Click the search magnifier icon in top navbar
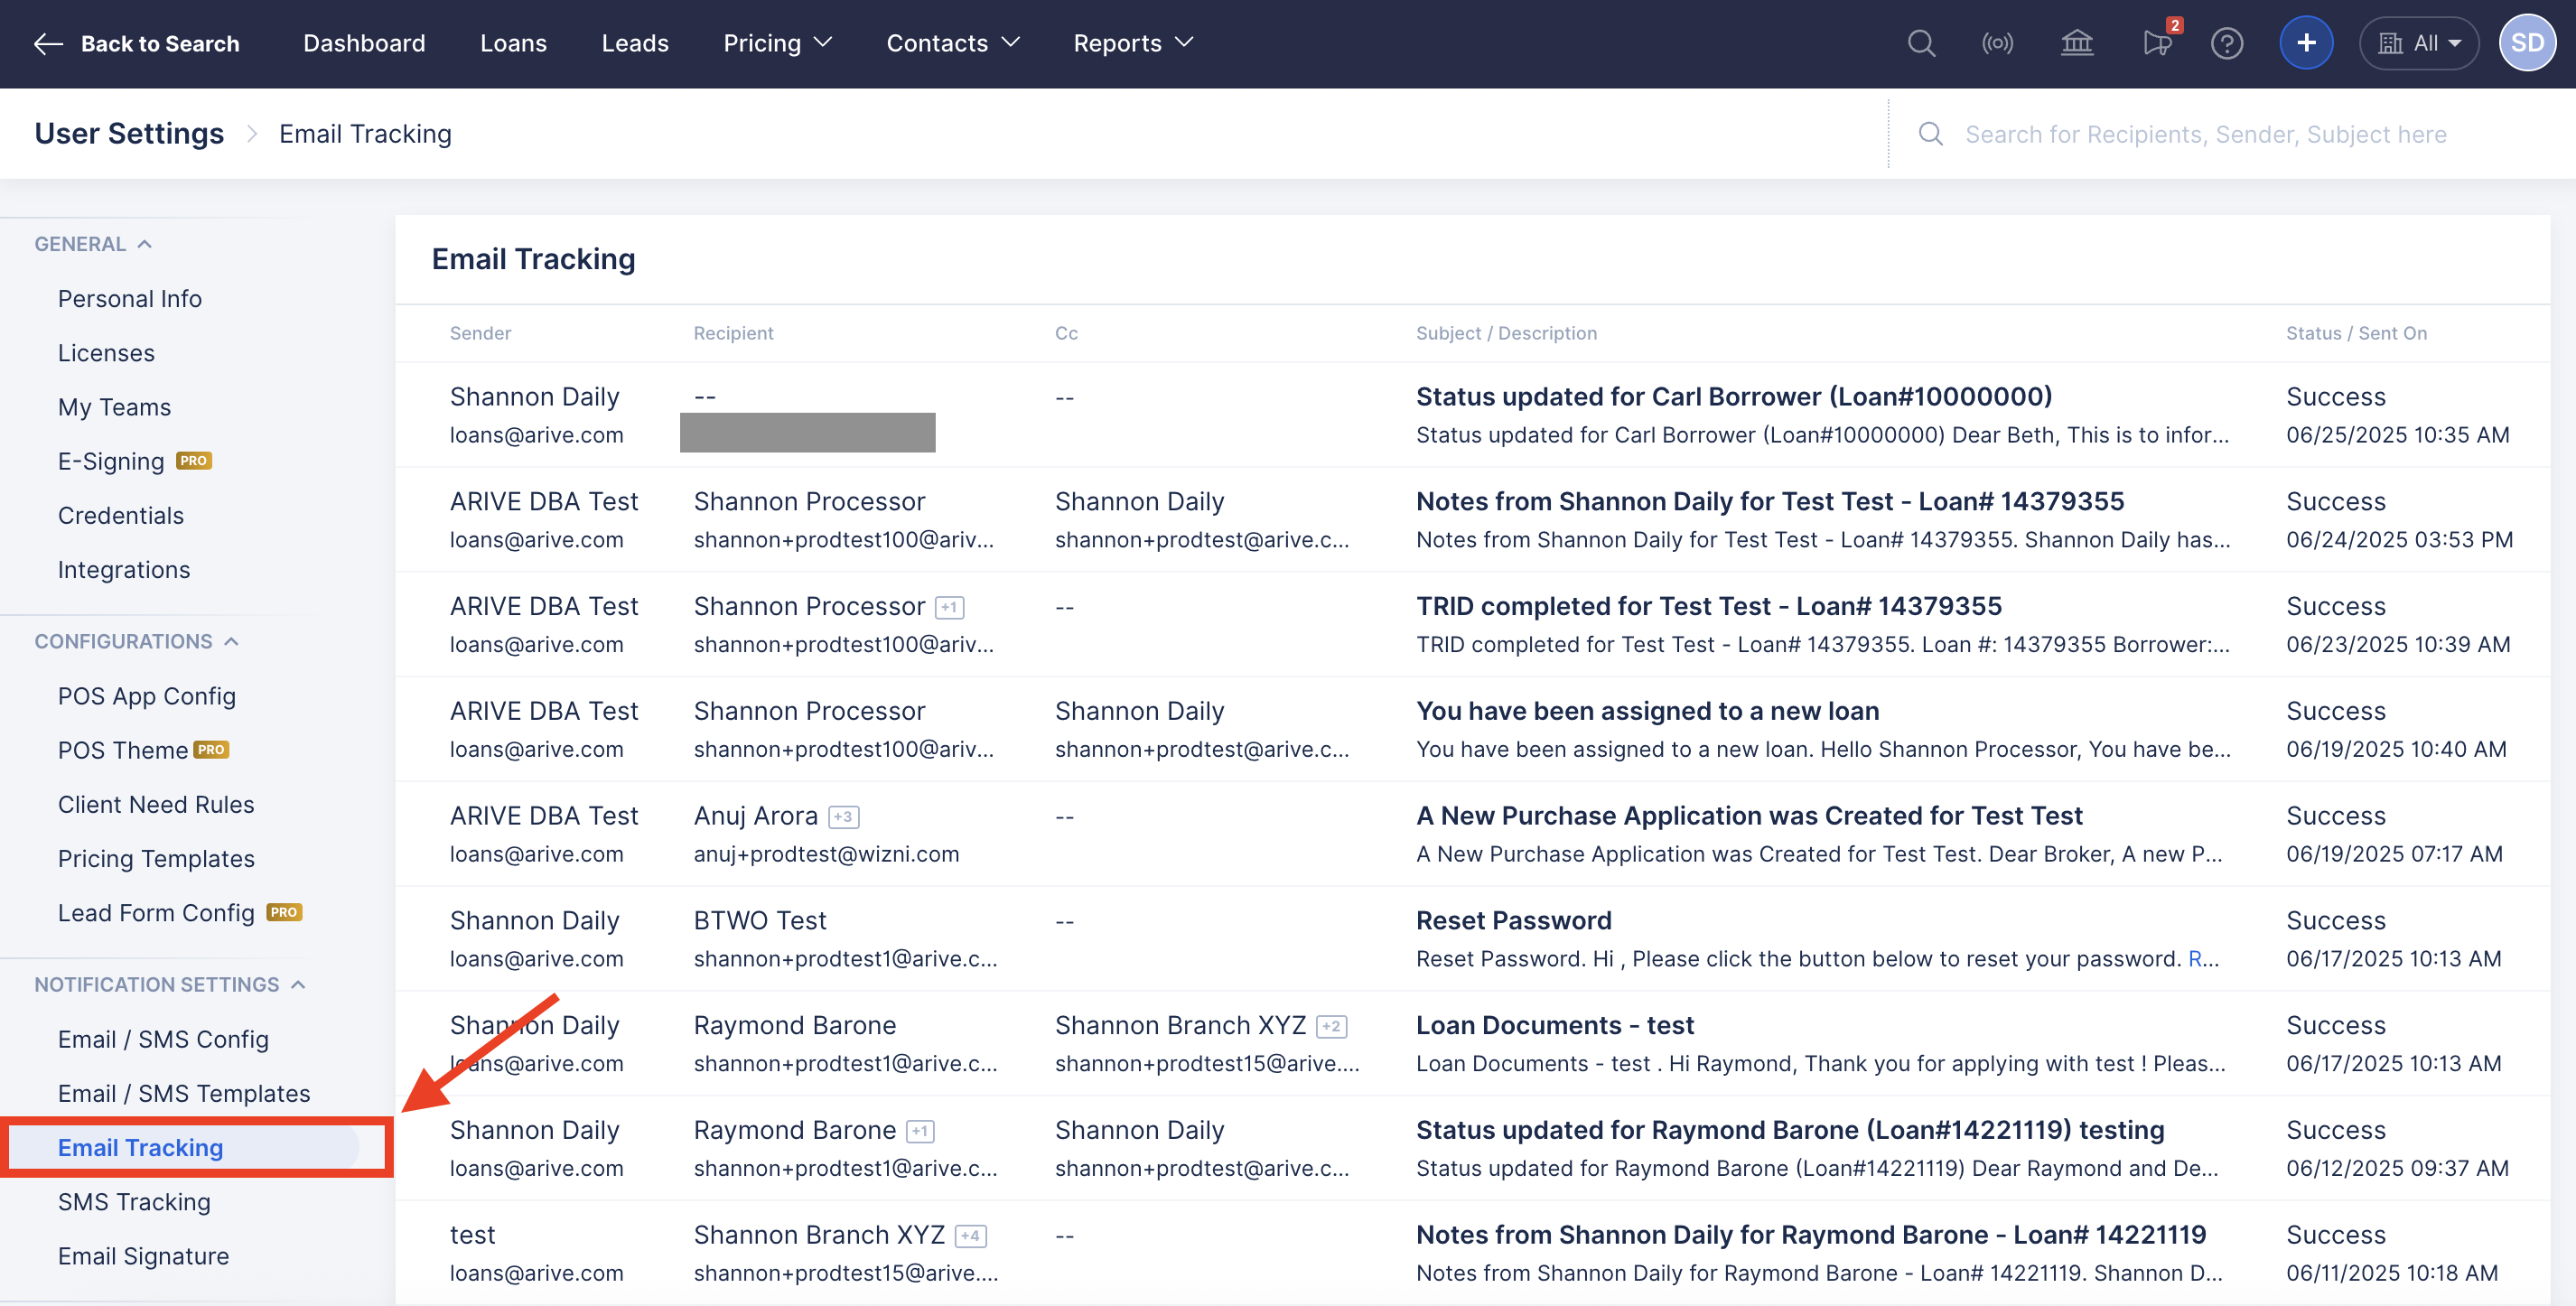The width and height of the screenshot is (2576, 1306). 1920,43
